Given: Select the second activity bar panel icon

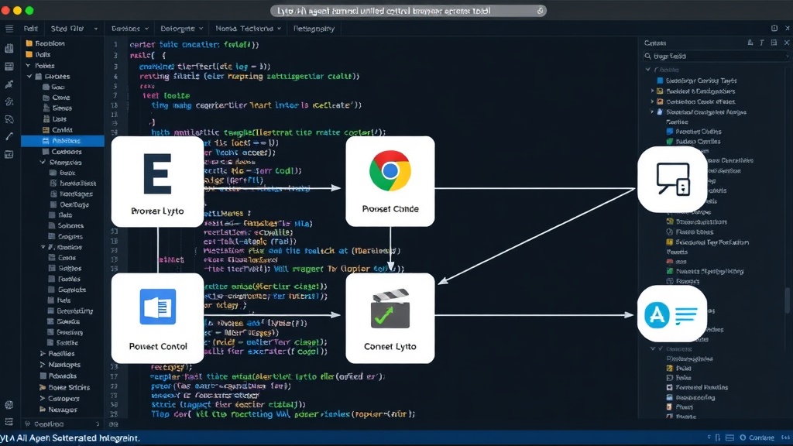Looking at the screenshot, I should point(9,67).
